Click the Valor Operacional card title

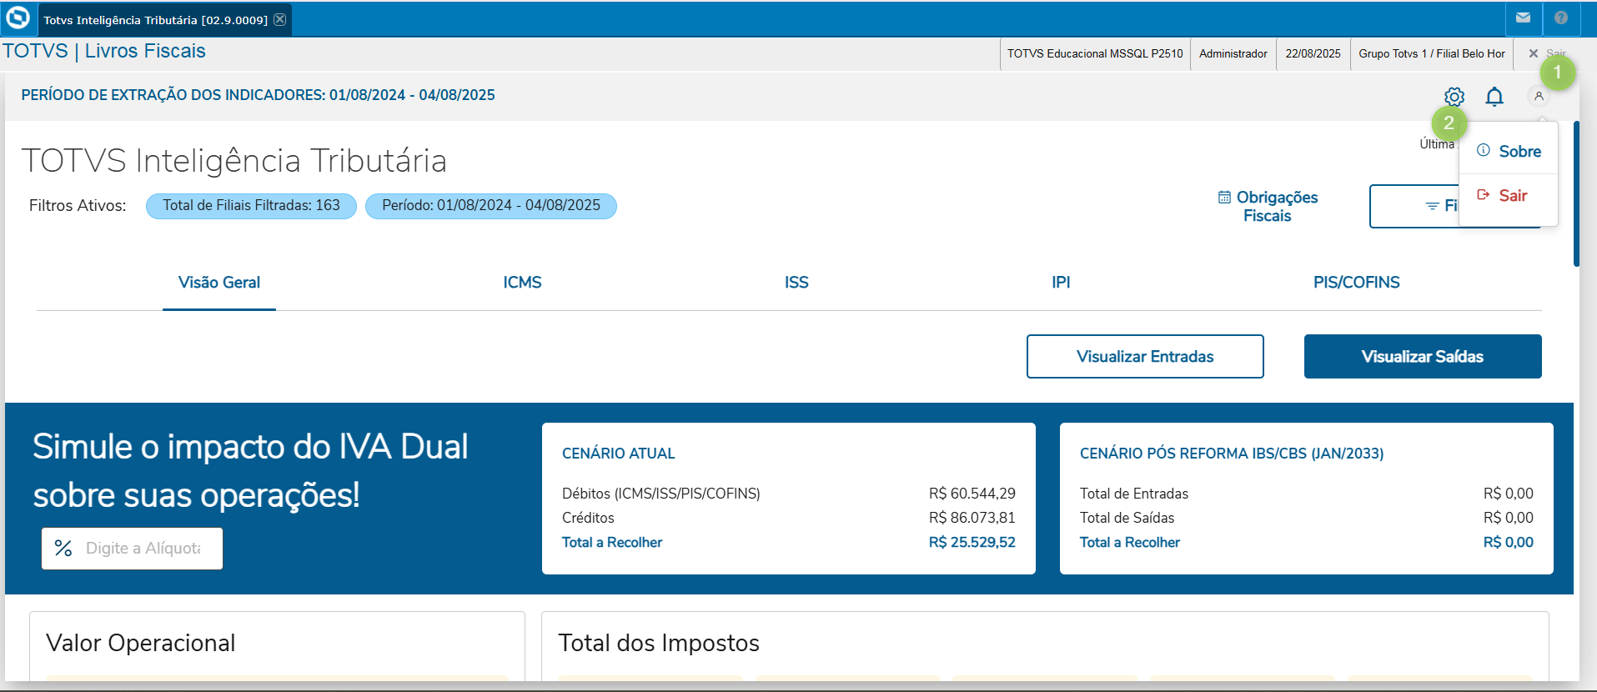coord(141,643)
